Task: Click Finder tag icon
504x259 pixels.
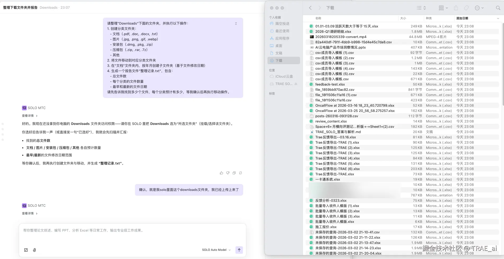Action: [466, 8]
